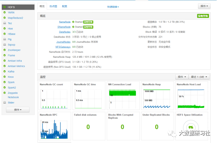Click the green status icon beside Spark
217x143 pixels.
[x=4, y=82]
